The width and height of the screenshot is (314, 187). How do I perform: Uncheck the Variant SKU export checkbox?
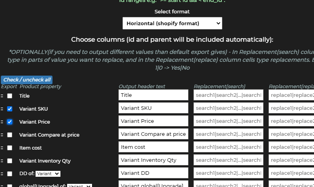point(10,109)
